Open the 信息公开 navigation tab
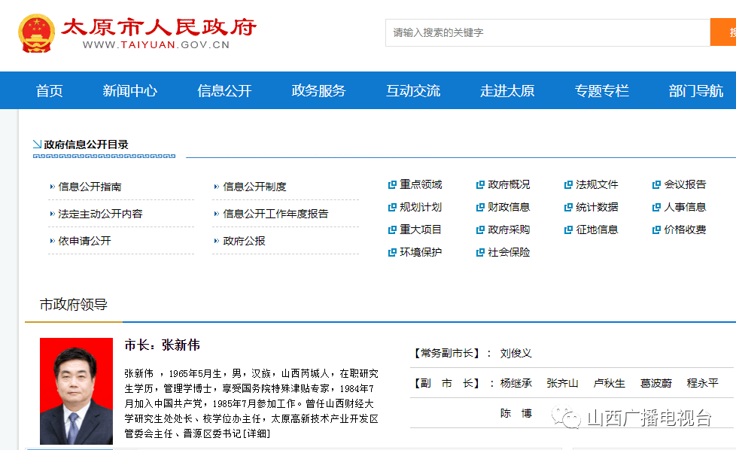736x450 pixels. pos(224,90)
